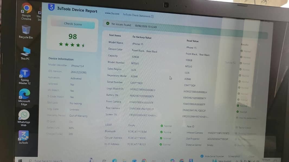Select the This PC desktop icon
This screenshot has width=289, height=162.
(25, 53)
